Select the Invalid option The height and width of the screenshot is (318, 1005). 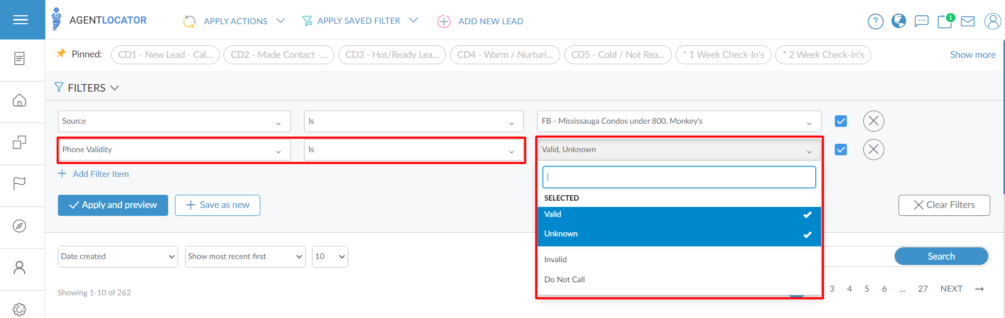tap(679, 259)
